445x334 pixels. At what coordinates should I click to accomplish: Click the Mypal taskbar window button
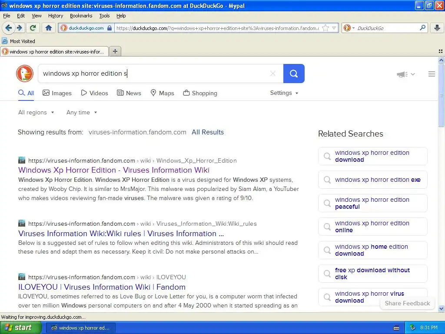coord(80,328)
